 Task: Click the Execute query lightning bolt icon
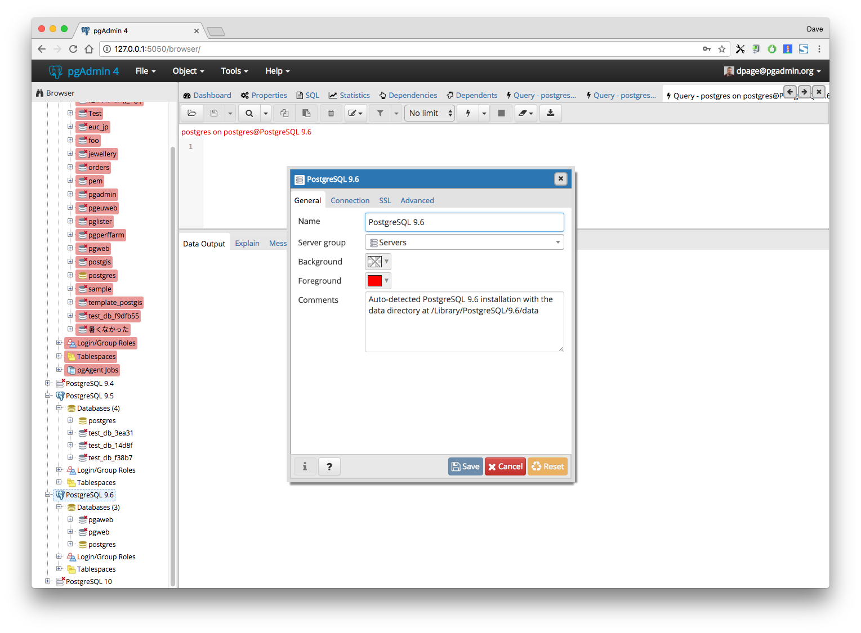468,113
